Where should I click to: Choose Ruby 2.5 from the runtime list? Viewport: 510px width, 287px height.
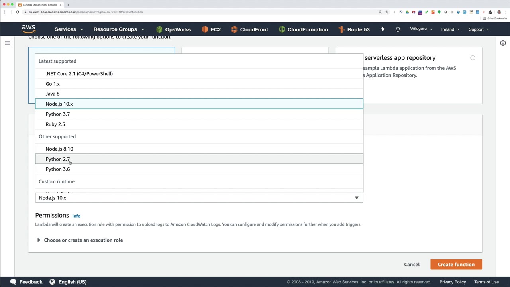[199, 124]
